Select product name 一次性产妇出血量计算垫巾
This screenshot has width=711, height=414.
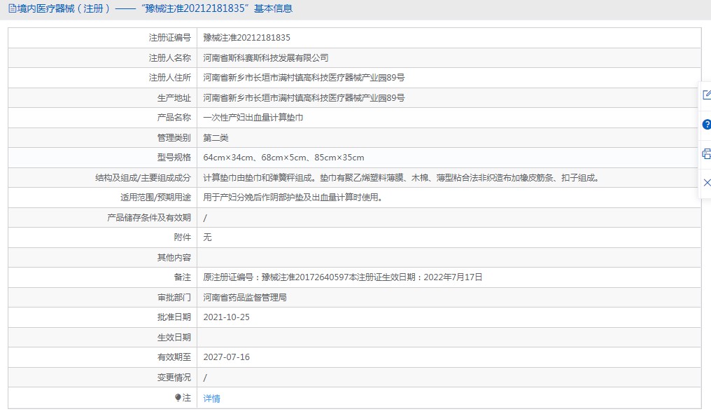coord(253,118)
